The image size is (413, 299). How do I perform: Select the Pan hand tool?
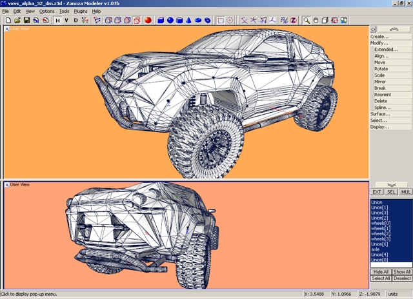[316, 21]
